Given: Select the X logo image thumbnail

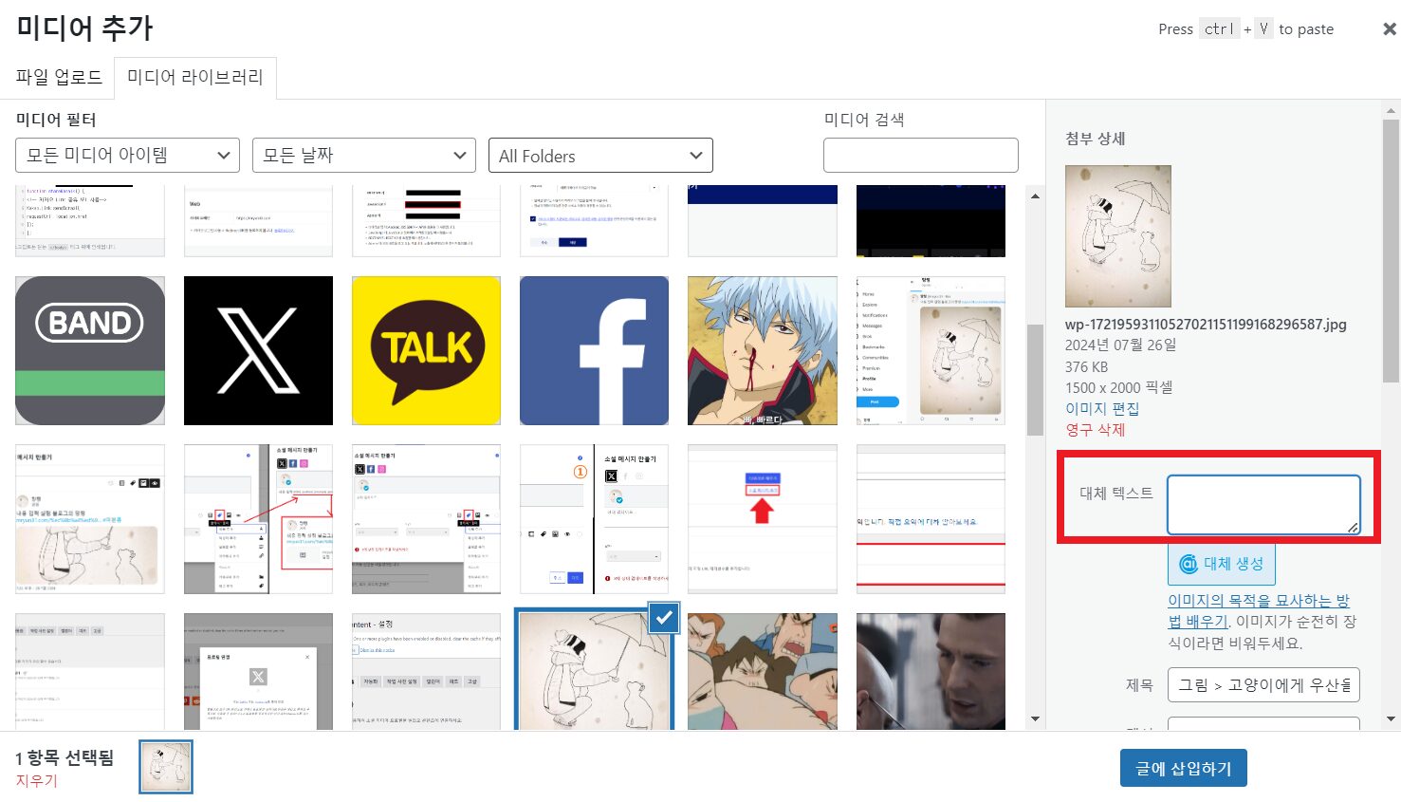Looking at the screenshot, I should click(x=258, y=350).
